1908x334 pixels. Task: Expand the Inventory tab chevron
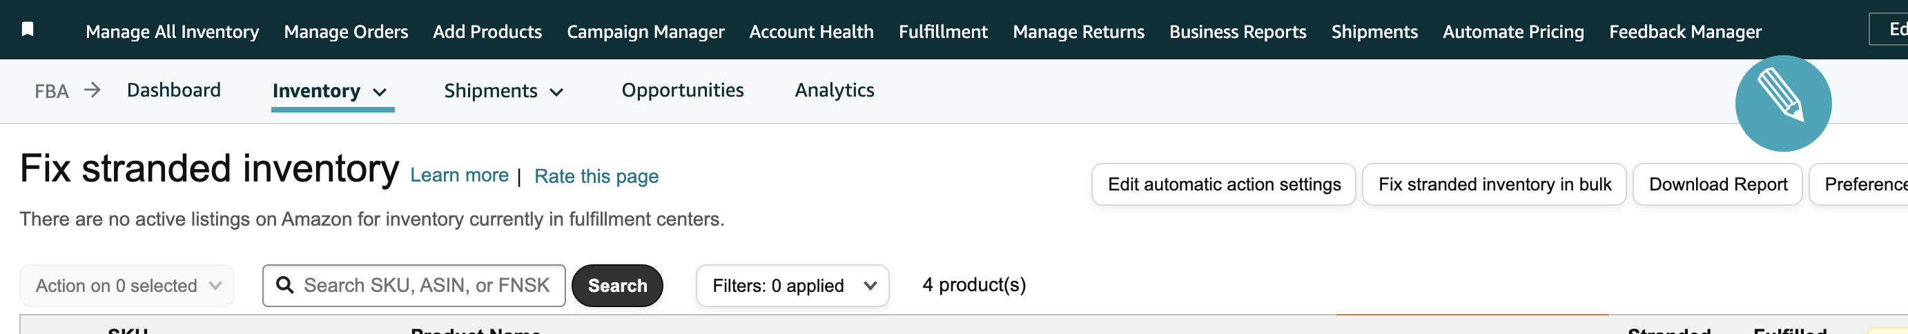point(380,92)
